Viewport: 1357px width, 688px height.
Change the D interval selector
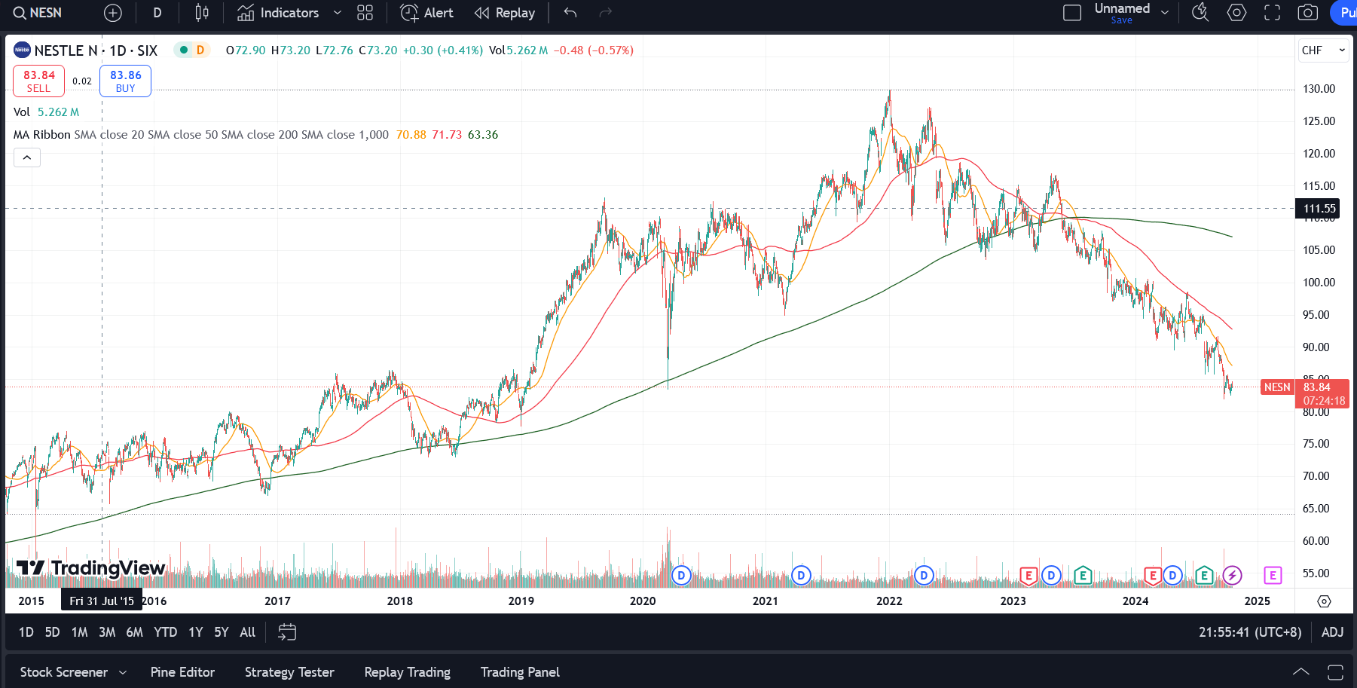[x=157, y=13]
